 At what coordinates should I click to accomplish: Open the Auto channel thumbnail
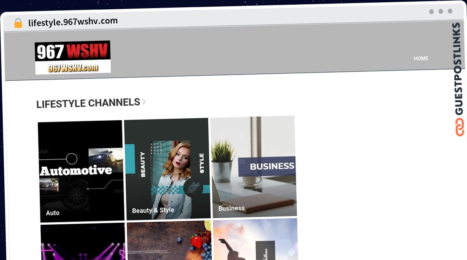[x=81, y=171]
